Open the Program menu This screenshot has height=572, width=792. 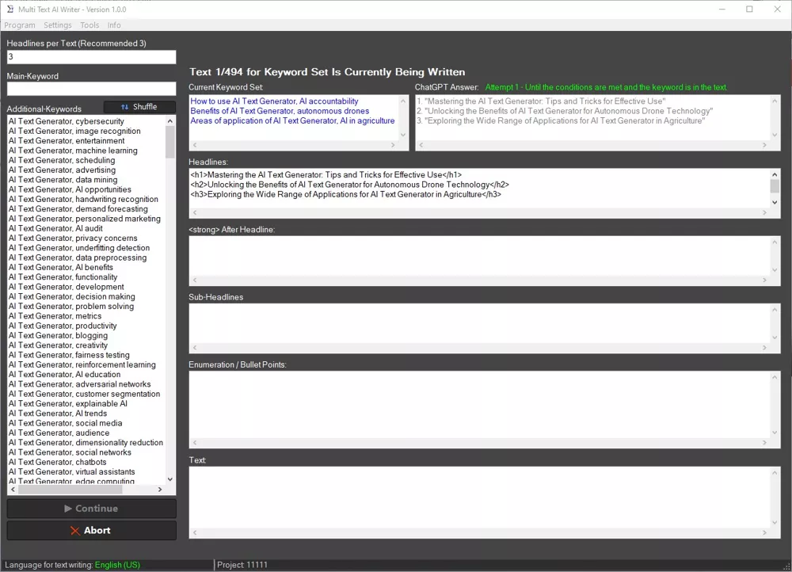(x=20, y=25)
